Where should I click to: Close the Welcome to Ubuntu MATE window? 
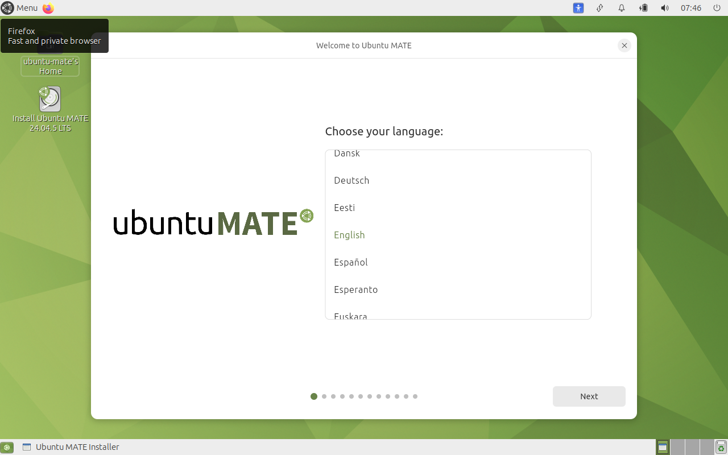pyautogui.click(x=624, y=45)
